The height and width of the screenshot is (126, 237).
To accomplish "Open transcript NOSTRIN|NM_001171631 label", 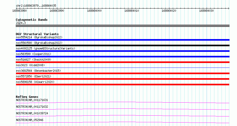I will click(32, 100).
